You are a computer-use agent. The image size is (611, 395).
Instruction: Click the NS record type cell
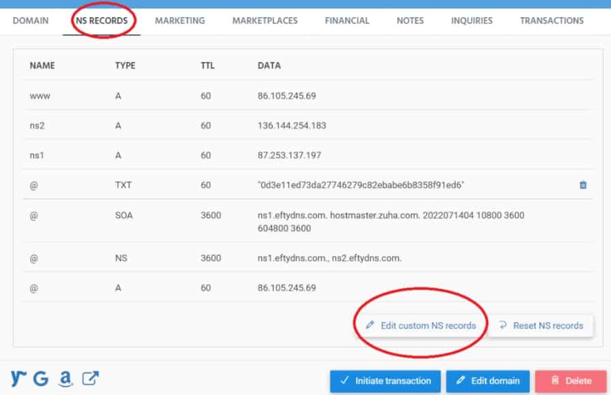121,258
